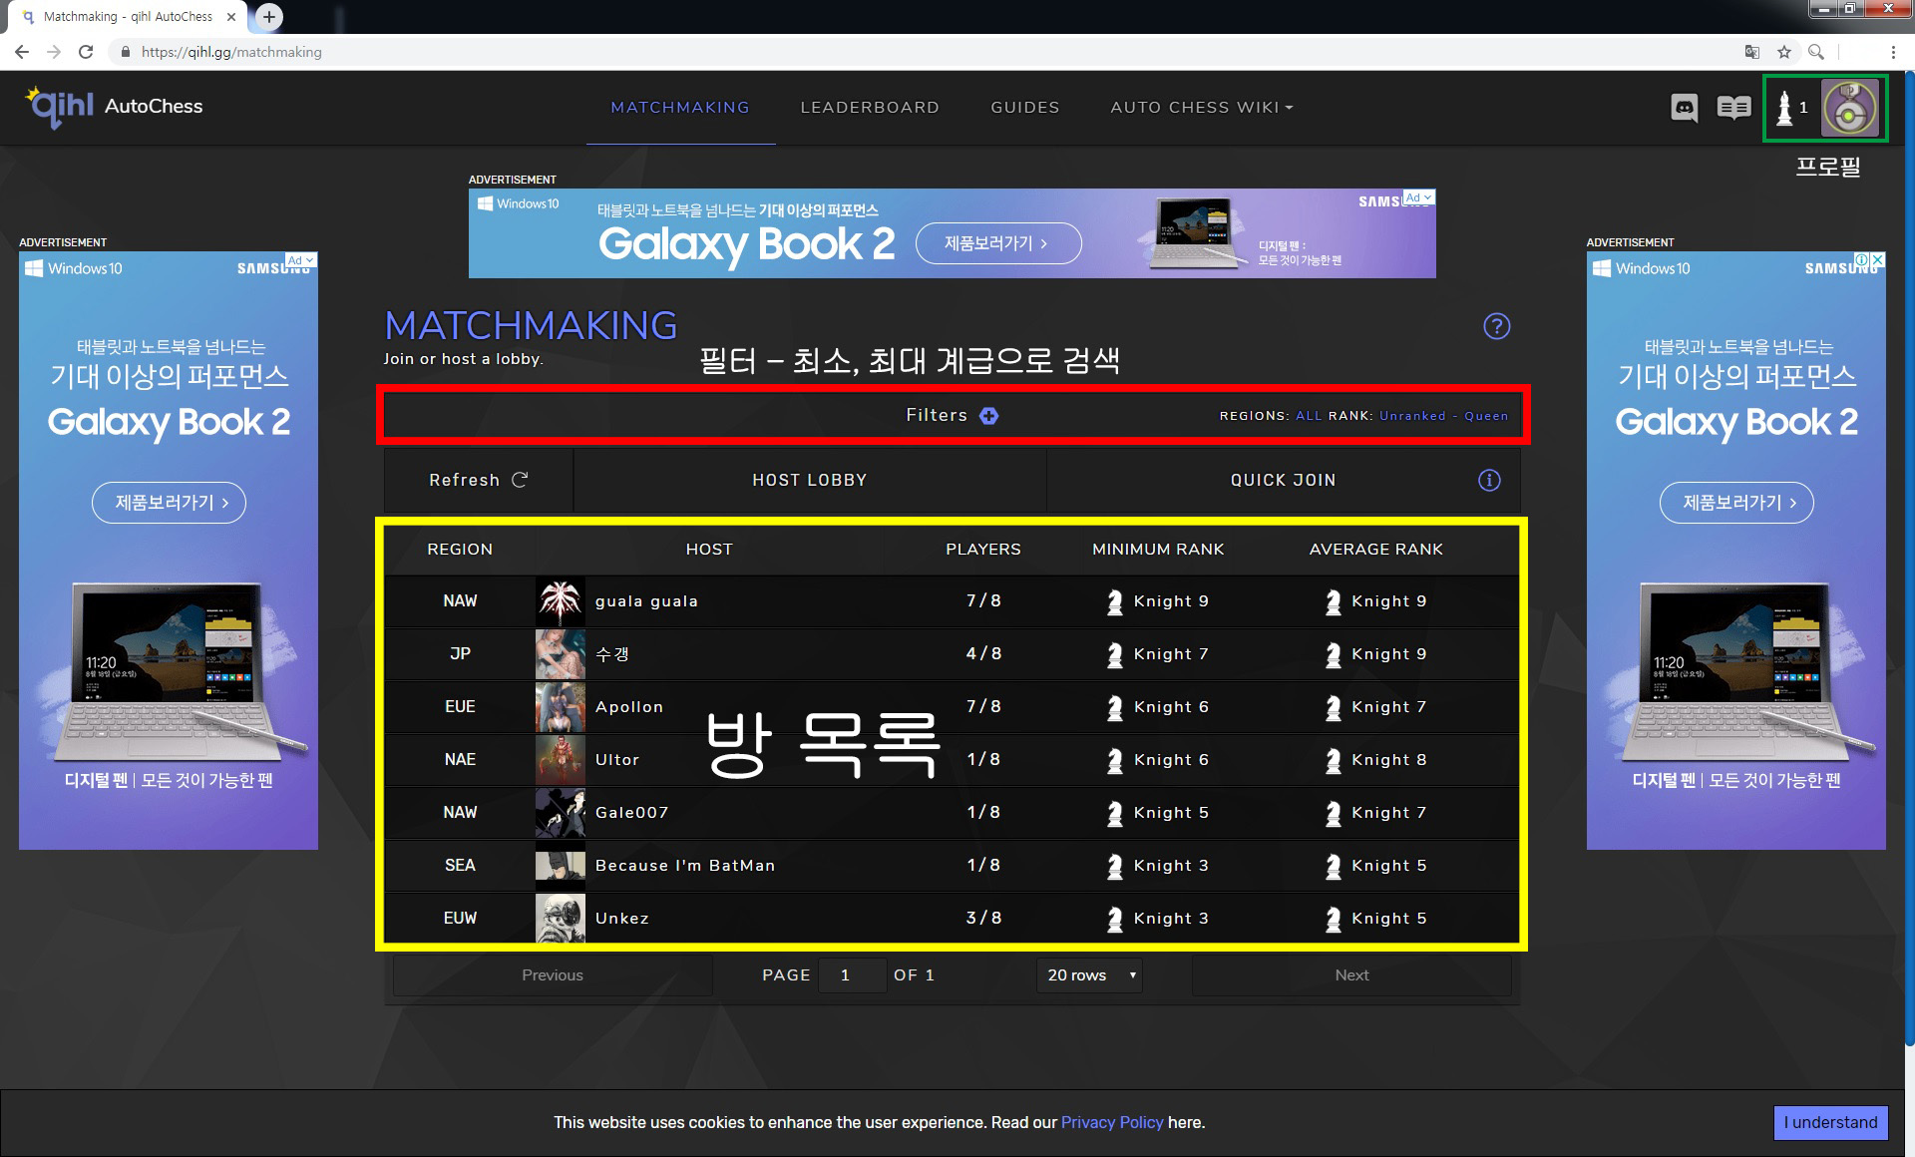Open the Privacy Policy link
This screenshot has width=1915, height=1157.
(1111, 1123)
